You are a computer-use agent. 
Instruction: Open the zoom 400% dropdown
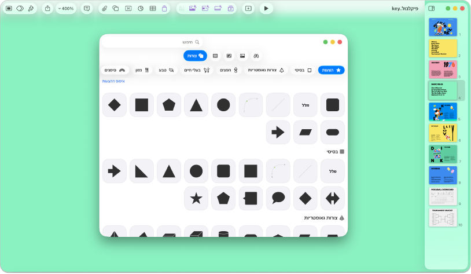[66, 9]
